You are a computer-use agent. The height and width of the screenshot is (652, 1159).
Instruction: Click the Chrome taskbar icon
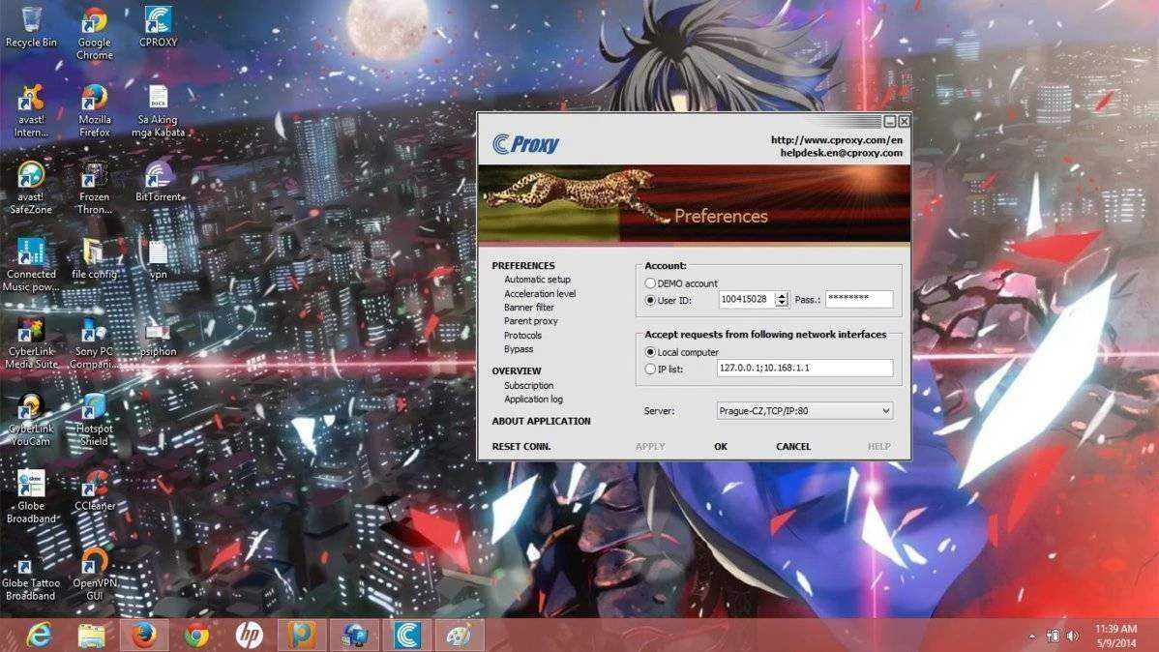click(x=195, y=635)
